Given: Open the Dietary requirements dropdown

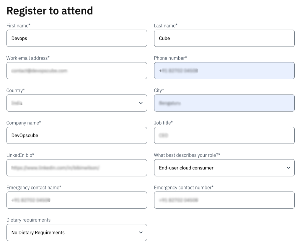Looking at the screenshot, I should [77, 232].
